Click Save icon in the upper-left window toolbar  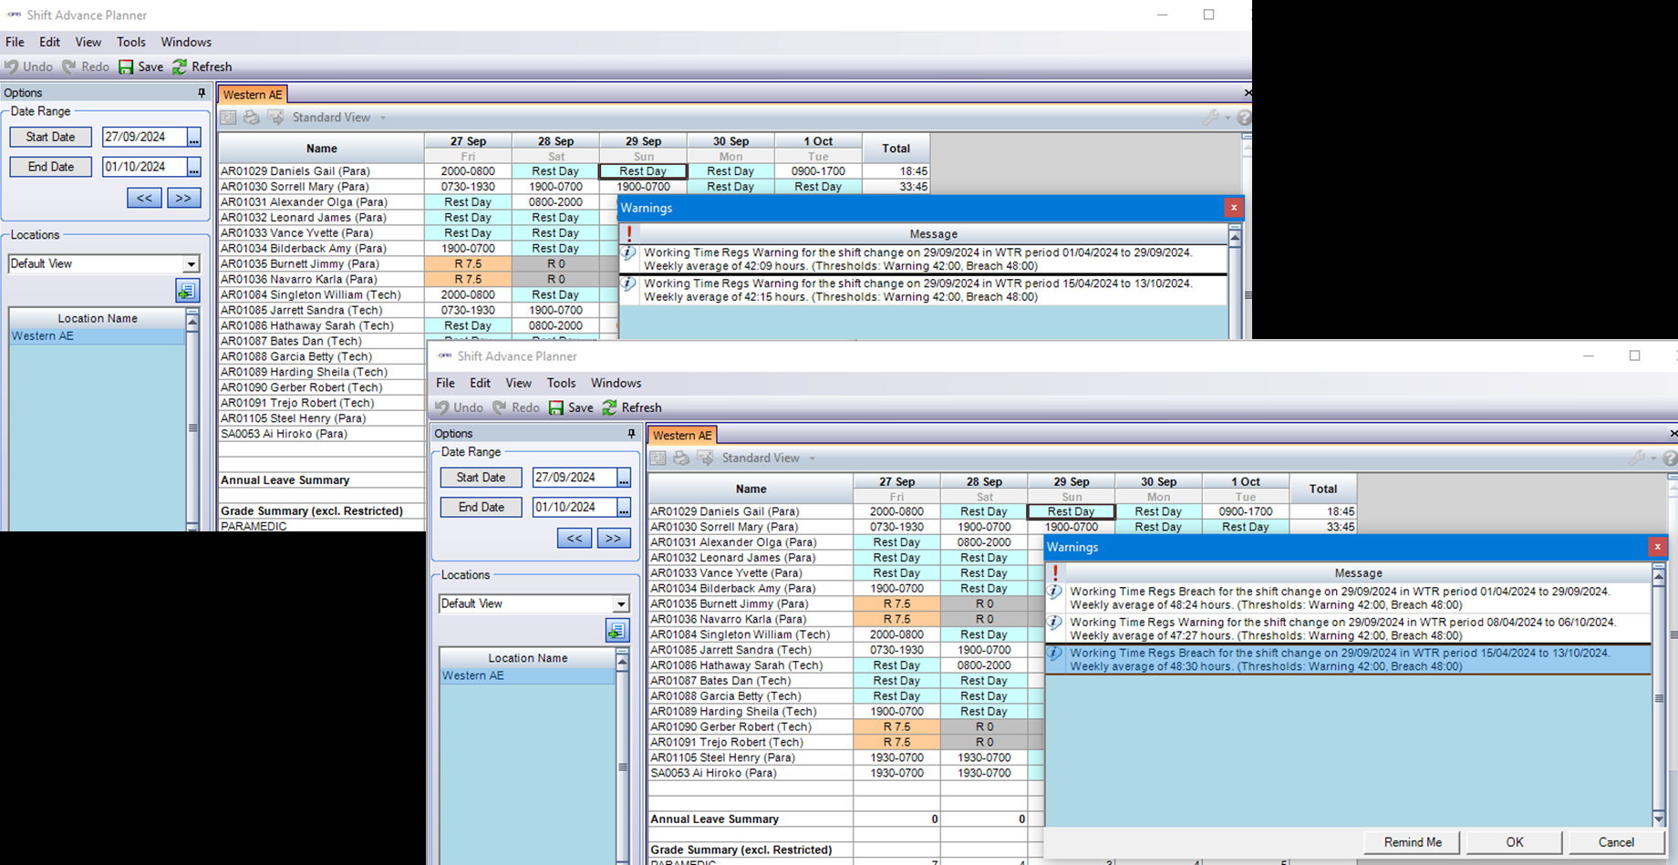pos(127,67)
